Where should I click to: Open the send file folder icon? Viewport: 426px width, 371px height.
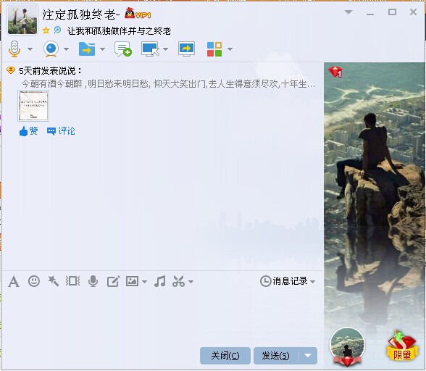click(87, 49)
